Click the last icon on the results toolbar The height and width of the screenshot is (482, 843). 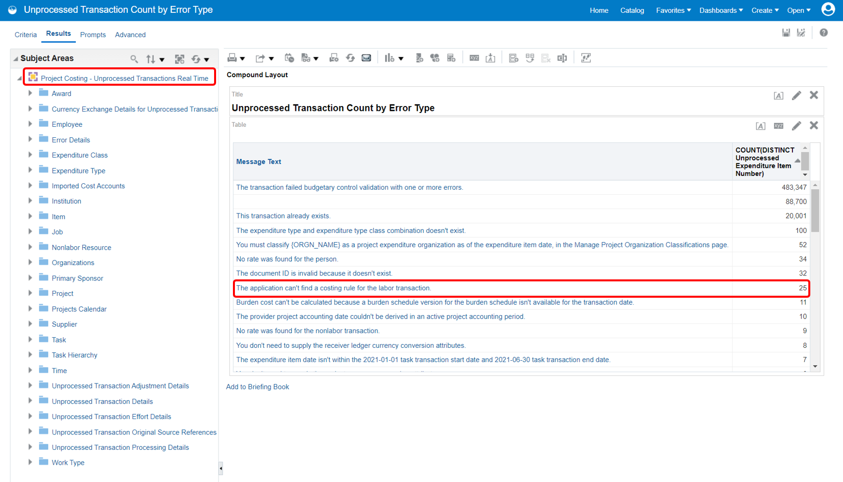point(586,58)
